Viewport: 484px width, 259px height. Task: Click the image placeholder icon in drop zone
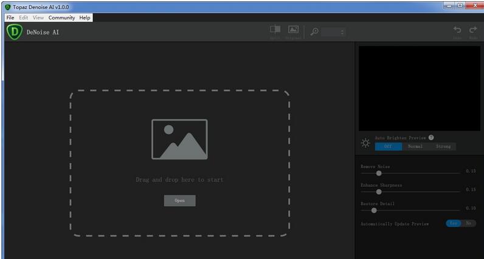(179, 139)
